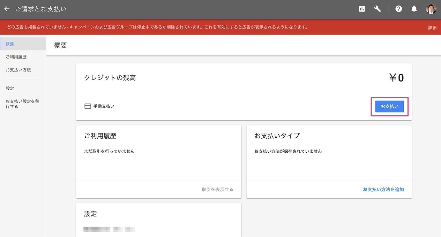Click the クレジットの残高 heading
The image size is (441, 237).
[110, 78]
